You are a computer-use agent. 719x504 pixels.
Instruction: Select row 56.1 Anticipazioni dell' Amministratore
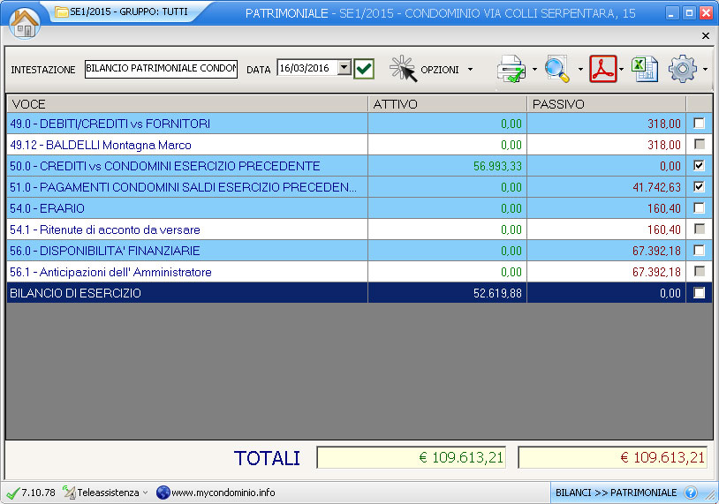coord(110,272)
